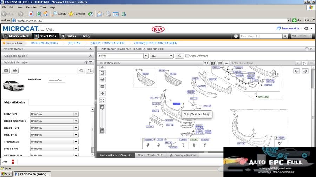316x177 pixels.
Task: Select the pan tool on the illustration toolbar
Action: [103, 93]
